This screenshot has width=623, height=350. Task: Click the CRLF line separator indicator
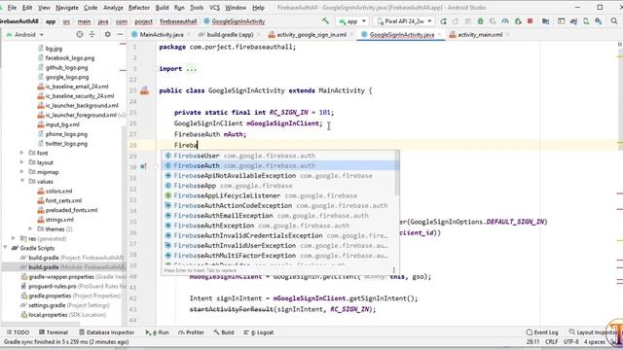click(x=551, y=341)
